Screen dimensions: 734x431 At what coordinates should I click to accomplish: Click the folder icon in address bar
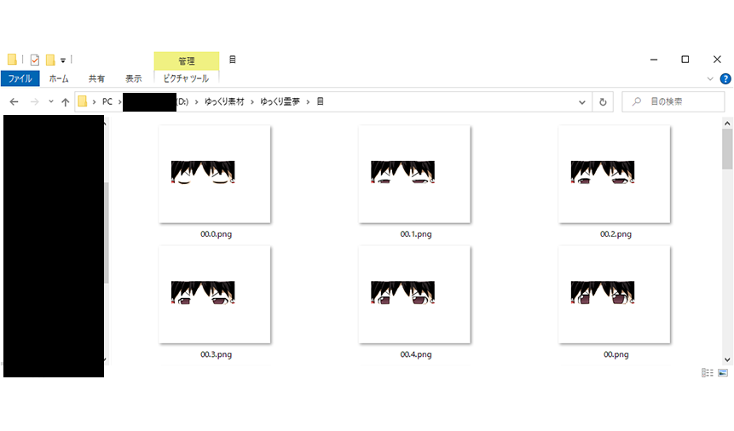coord(83,101)
